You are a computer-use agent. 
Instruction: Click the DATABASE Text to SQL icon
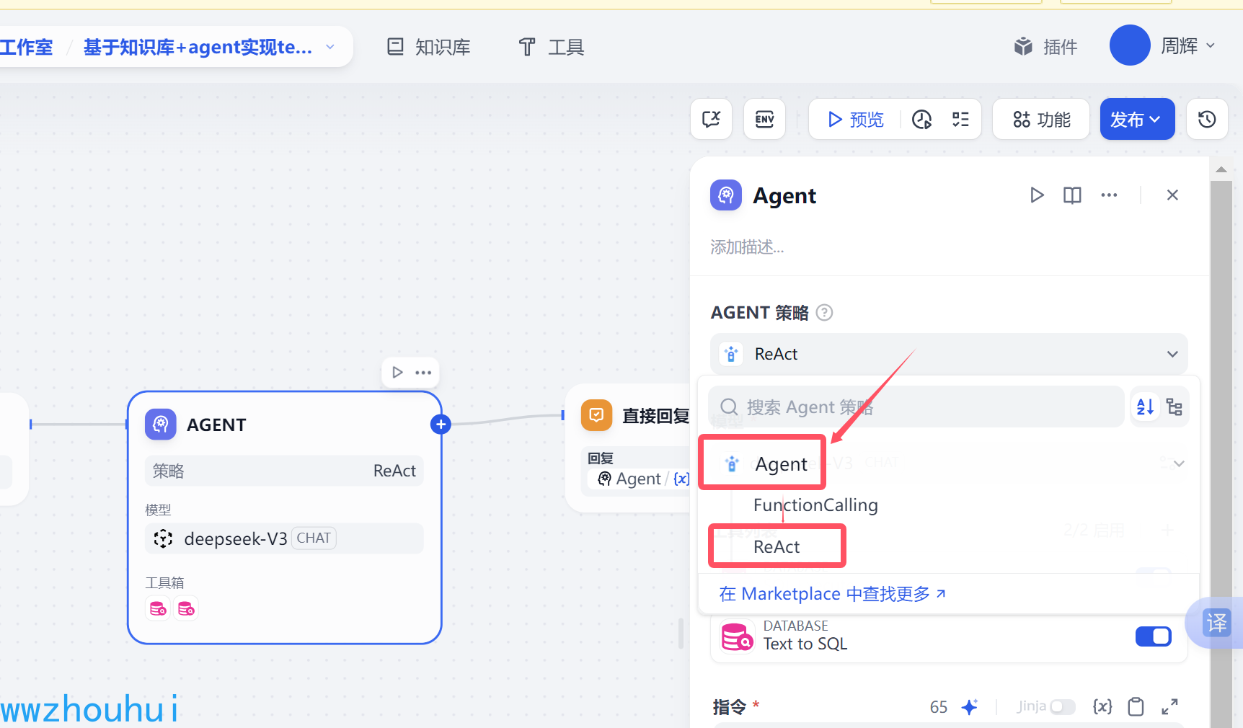737,637
